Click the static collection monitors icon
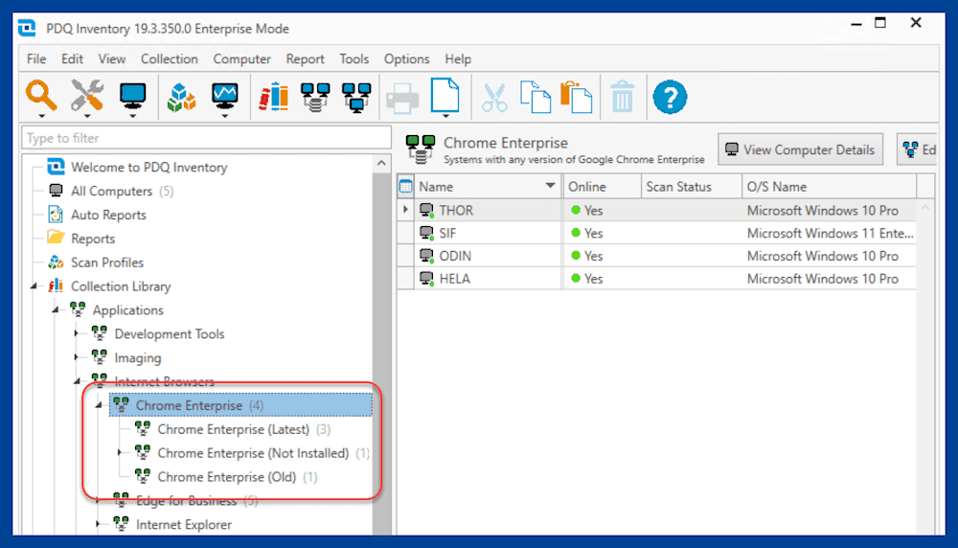This screenshot has height=548, width=958. coord(356,98)
